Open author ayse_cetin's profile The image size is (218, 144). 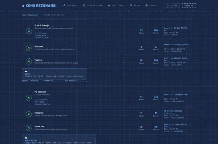click(177, 65)
